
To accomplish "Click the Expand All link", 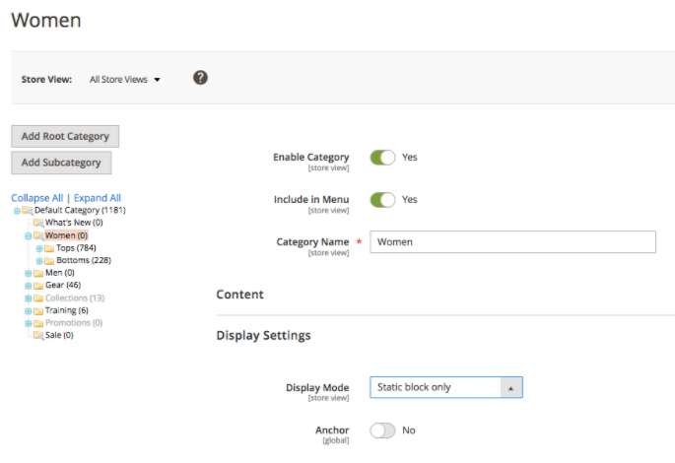I will pos(98,198).
